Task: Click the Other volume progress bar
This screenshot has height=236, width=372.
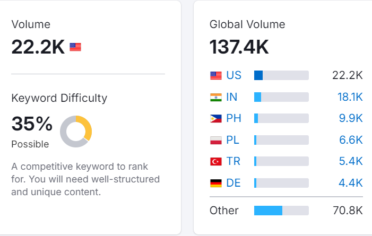Action: click(x=281, y=211)
